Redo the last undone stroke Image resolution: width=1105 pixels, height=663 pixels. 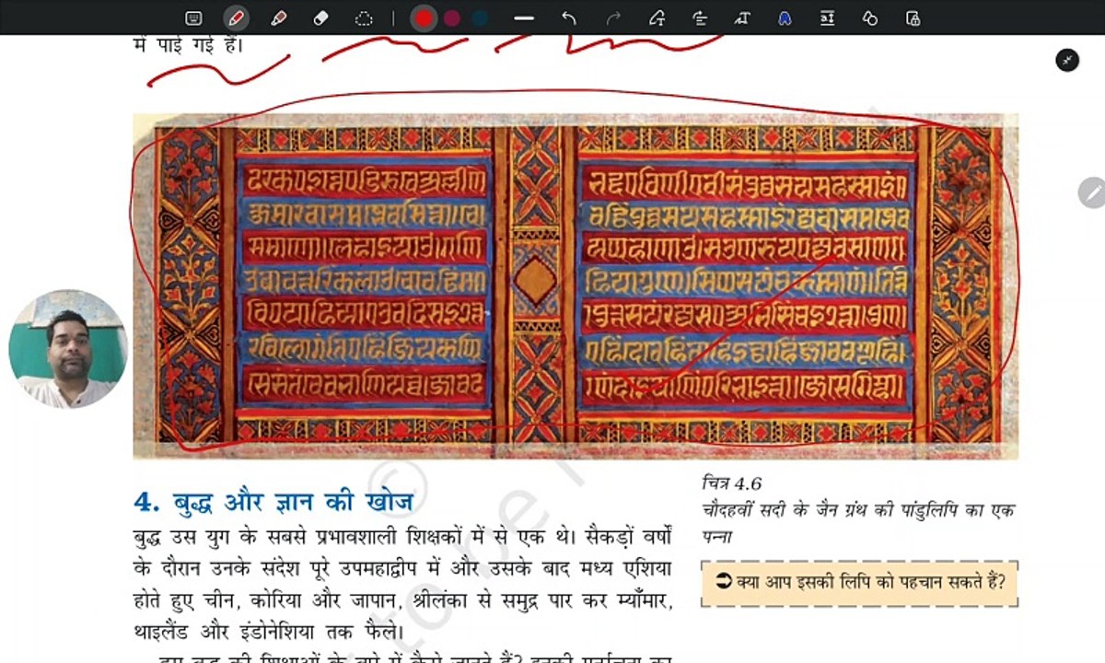pos(613,17)
